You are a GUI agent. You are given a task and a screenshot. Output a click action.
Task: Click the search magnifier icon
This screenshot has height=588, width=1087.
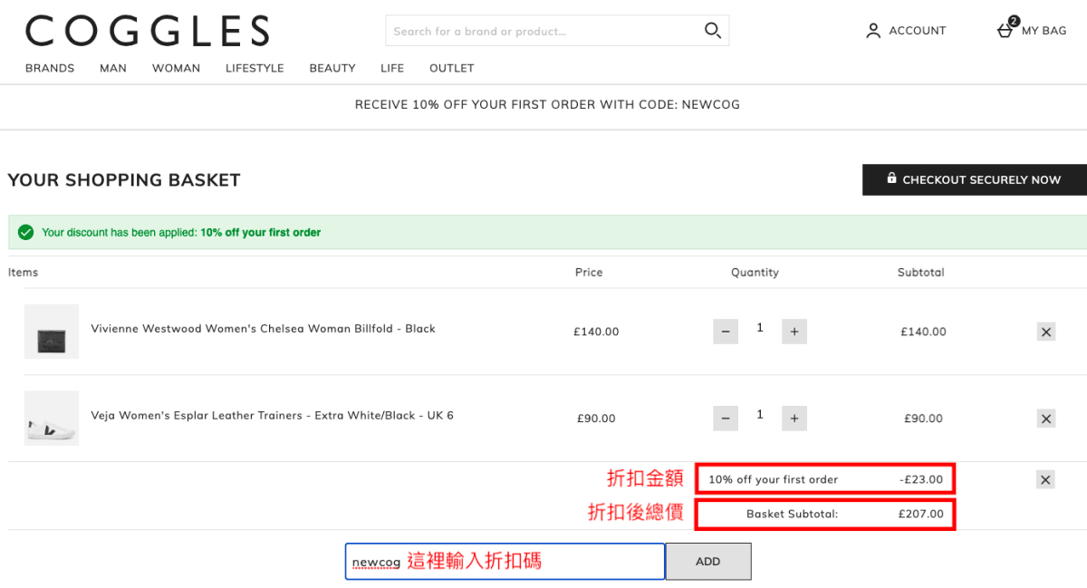point(713,31)
